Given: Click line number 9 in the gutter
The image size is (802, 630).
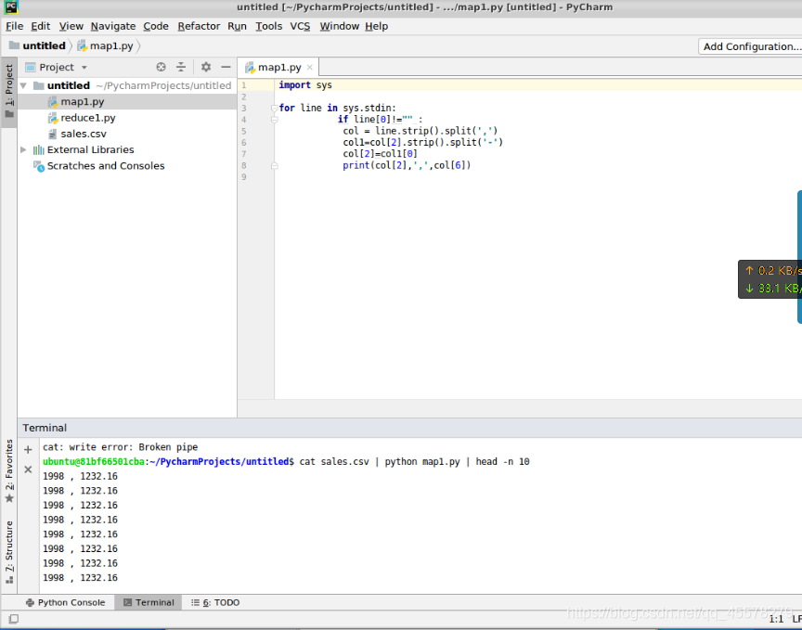Looking at the screenshot, I should click(244, 177).
